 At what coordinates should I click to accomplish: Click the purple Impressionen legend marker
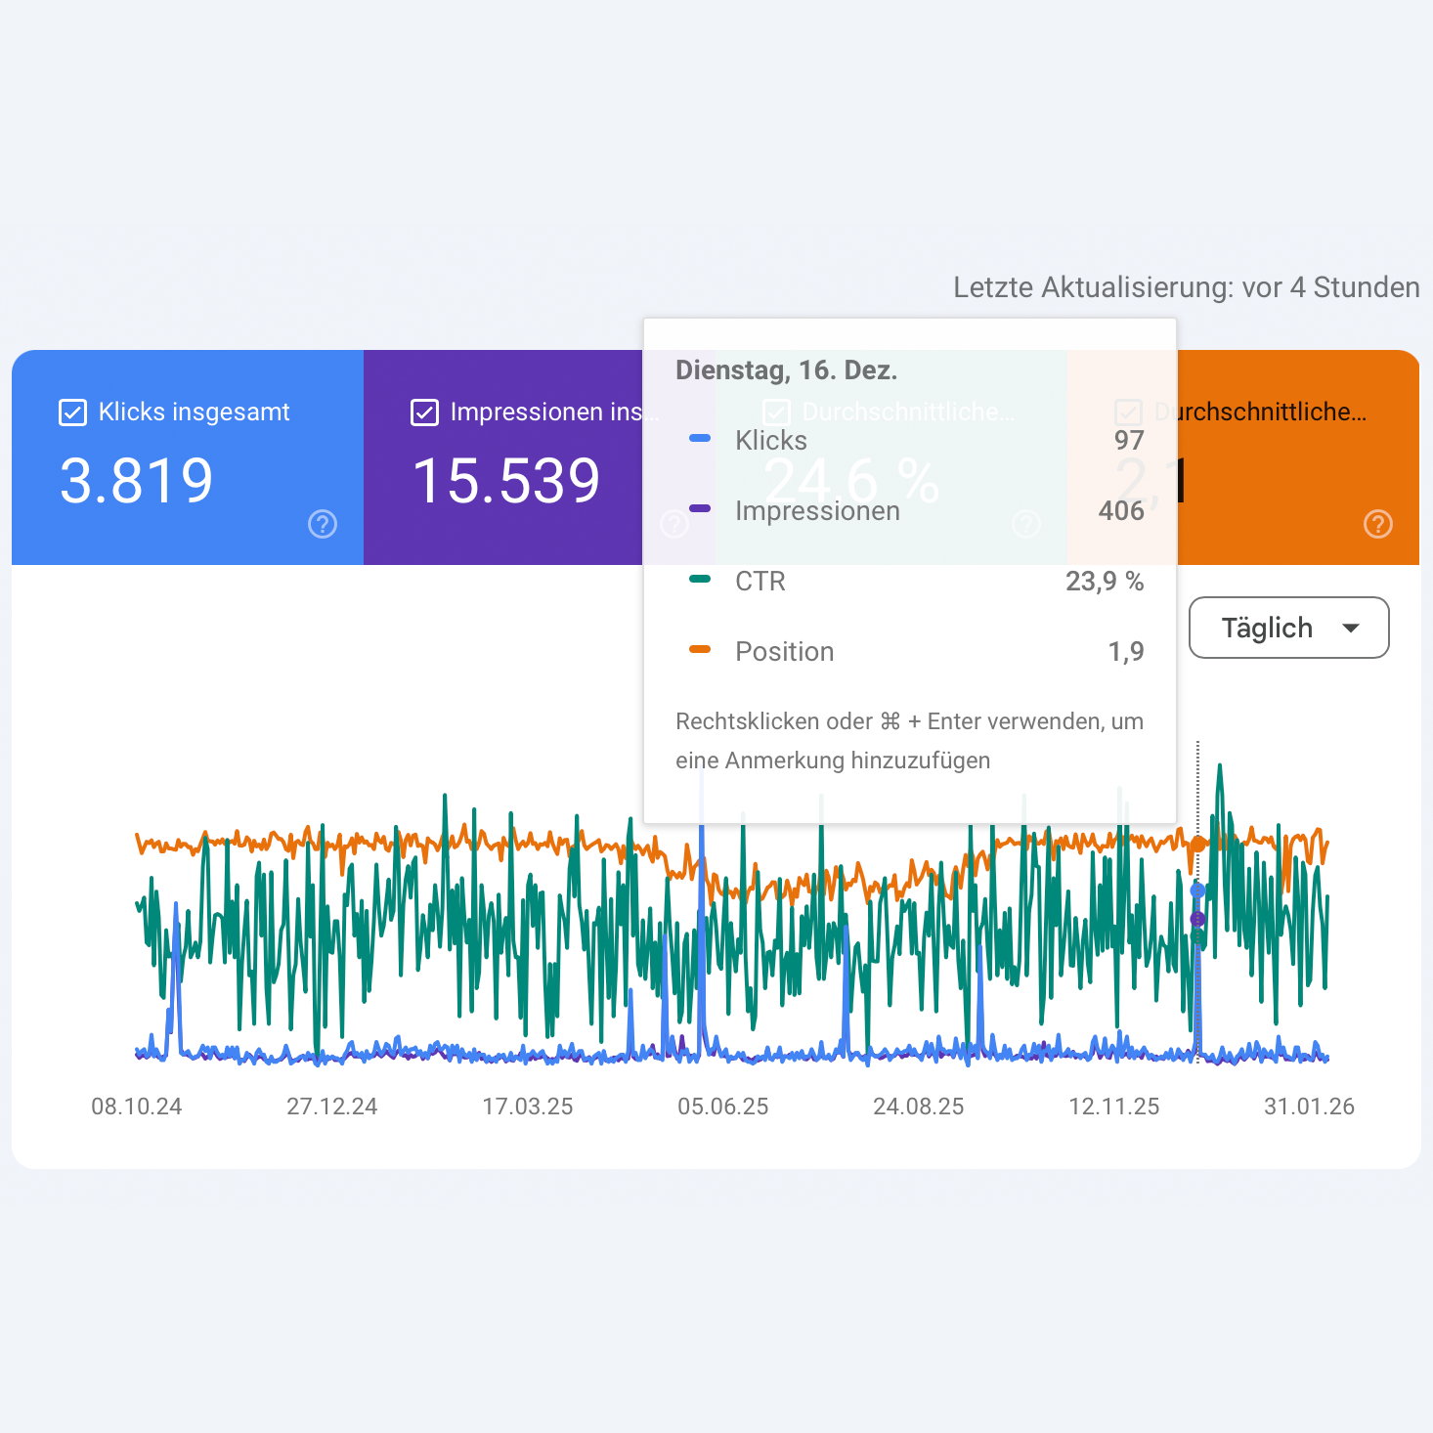700,509
